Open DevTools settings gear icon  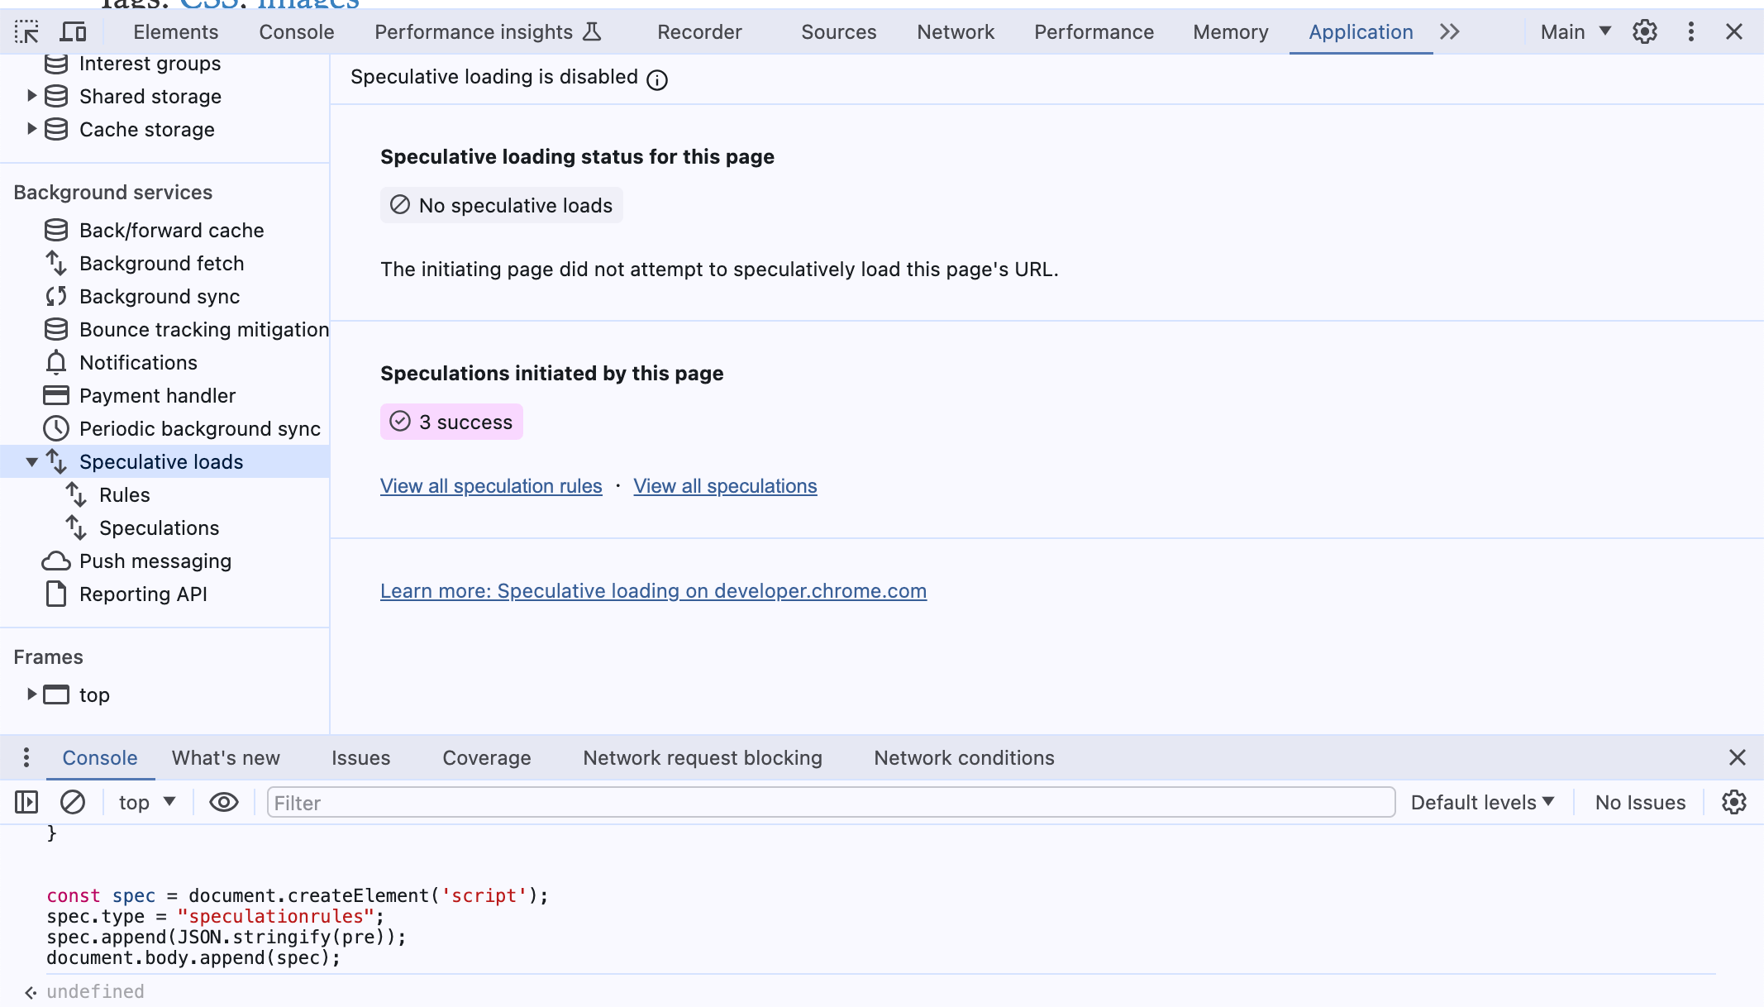pos(1644,32)
